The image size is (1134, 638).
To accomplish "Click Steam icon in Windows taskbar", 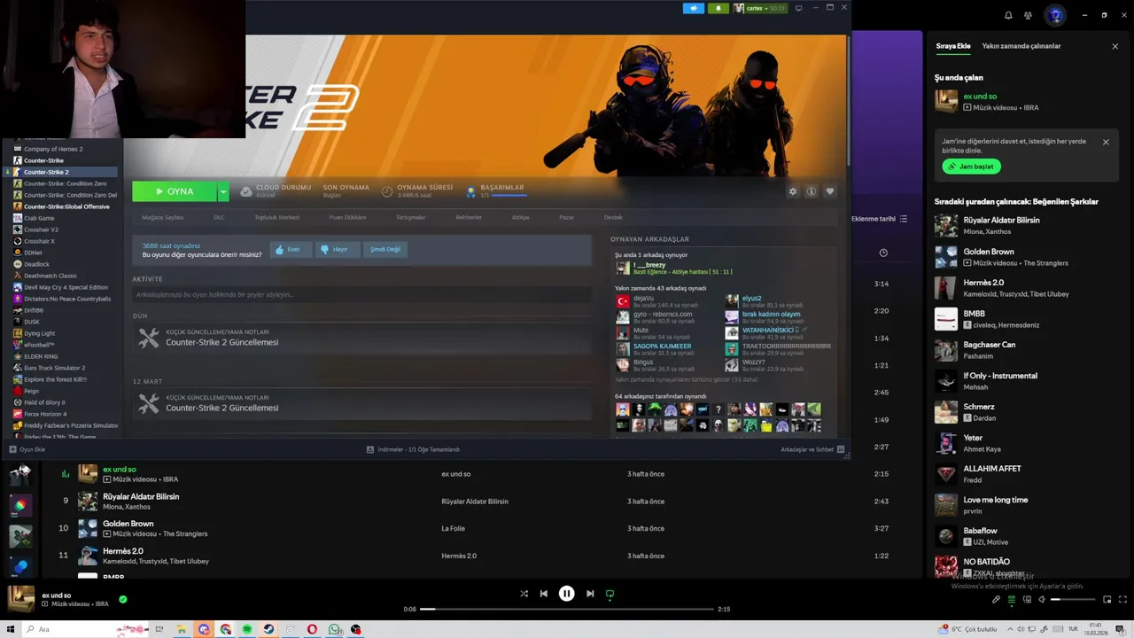I will point(268,629).
